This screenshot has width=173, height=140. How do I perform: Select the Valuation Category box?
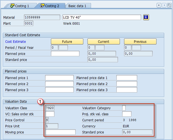pyautogui.click(x=124, y=108)
